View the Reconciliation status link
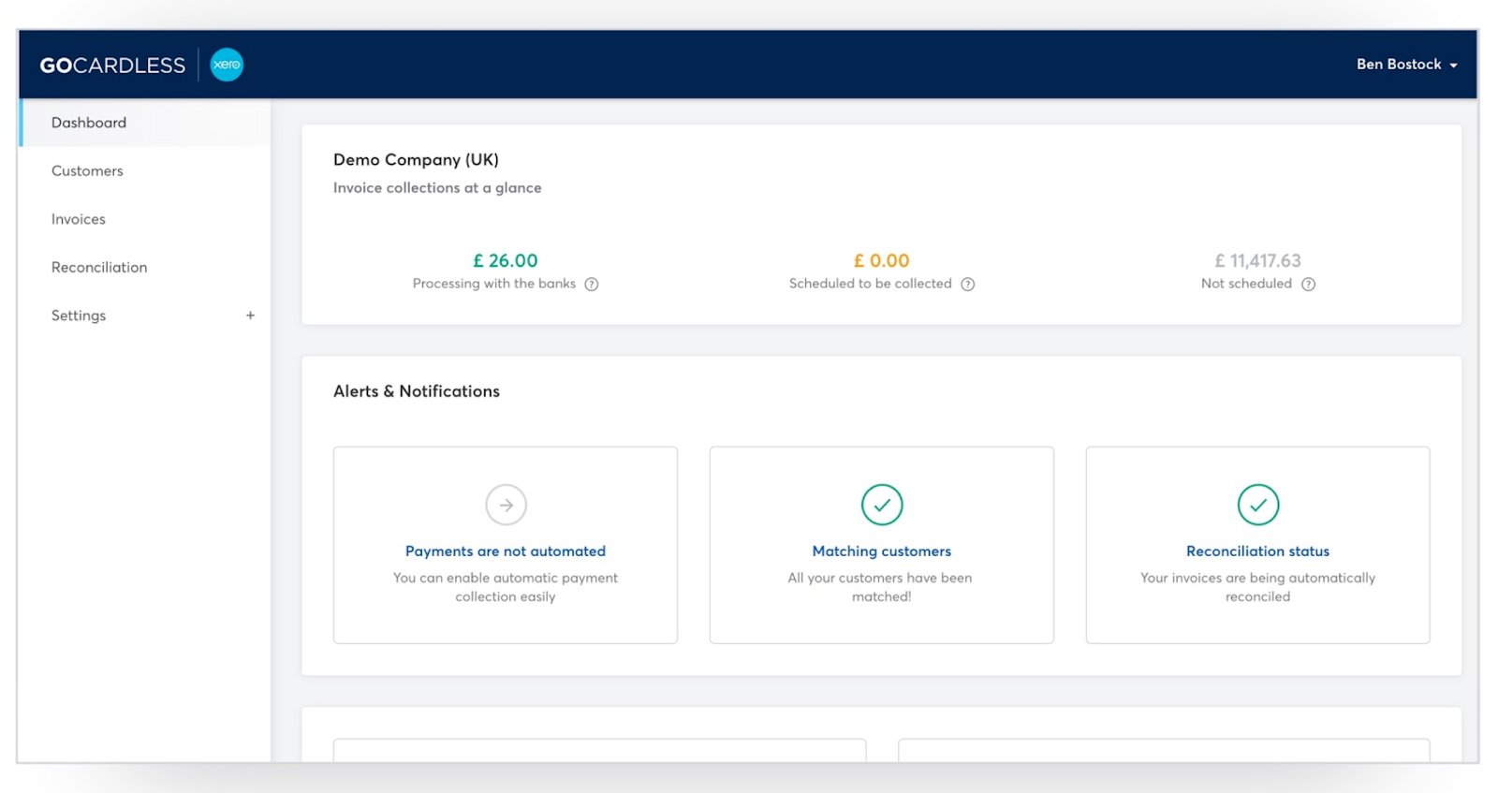Screen dimensions: 1498x793 click(1258, 551)
